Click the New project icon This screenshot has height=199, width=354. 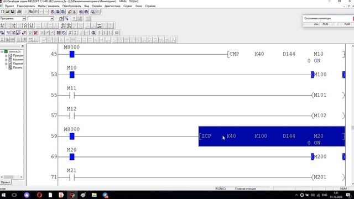click(2, 12)
